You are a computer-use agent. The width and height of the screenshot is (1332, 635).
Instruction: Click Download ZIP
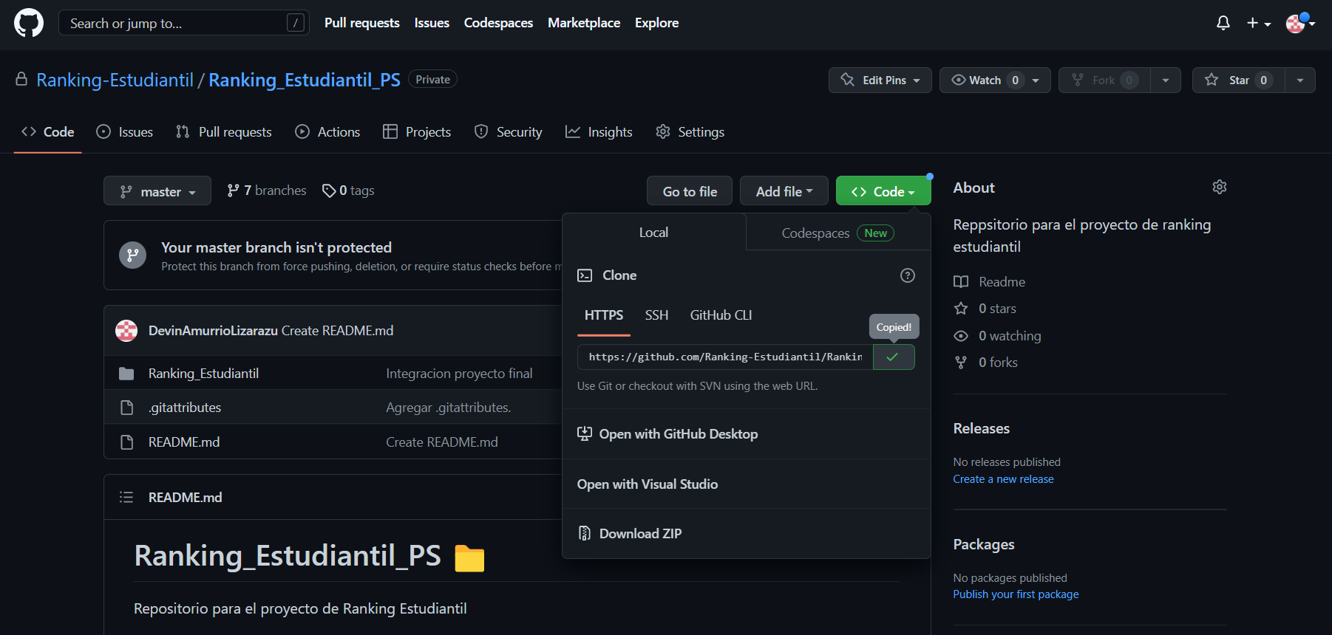point(746,534)
